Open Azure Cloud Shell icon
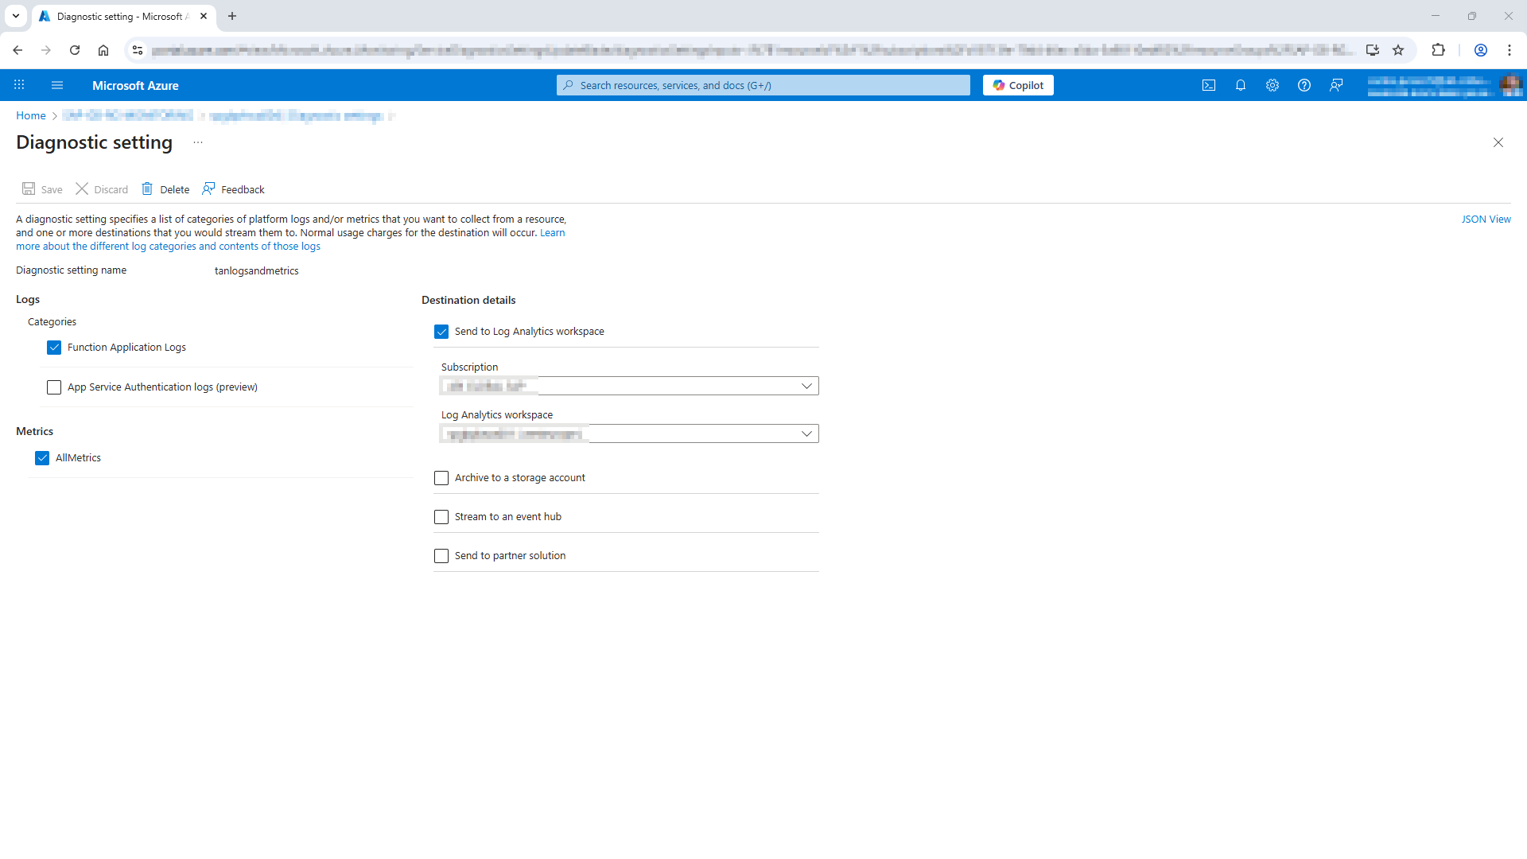 coord(1209,85)
